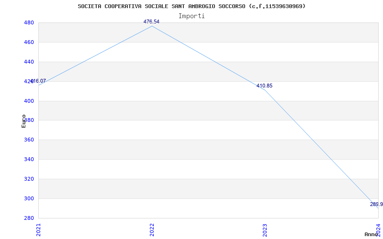Click the 2022 x-axis label
Viewport: 383px width, 239px height.
tap(152, 230)
